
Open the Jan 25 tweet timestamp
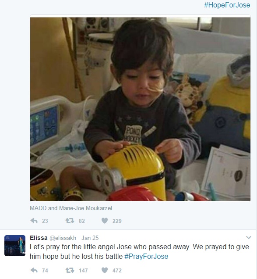click(90, 238)
